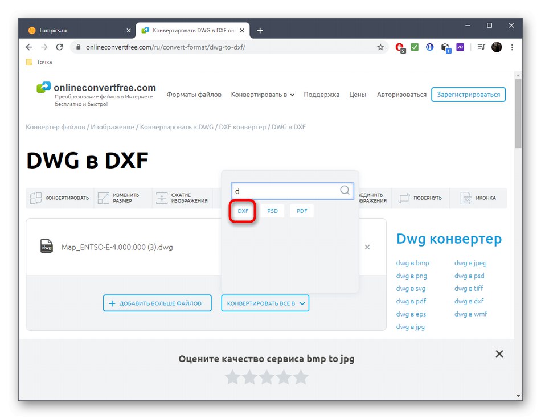Click the browser forward arrow
This screenshot has width=541, height=419.
(44, 47)
